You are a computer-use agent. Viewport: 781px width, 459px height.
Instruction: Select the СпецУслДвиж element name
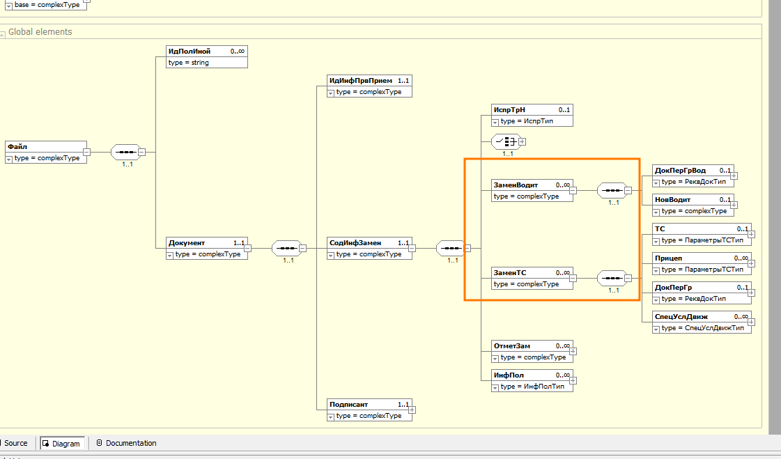[681, 317]
